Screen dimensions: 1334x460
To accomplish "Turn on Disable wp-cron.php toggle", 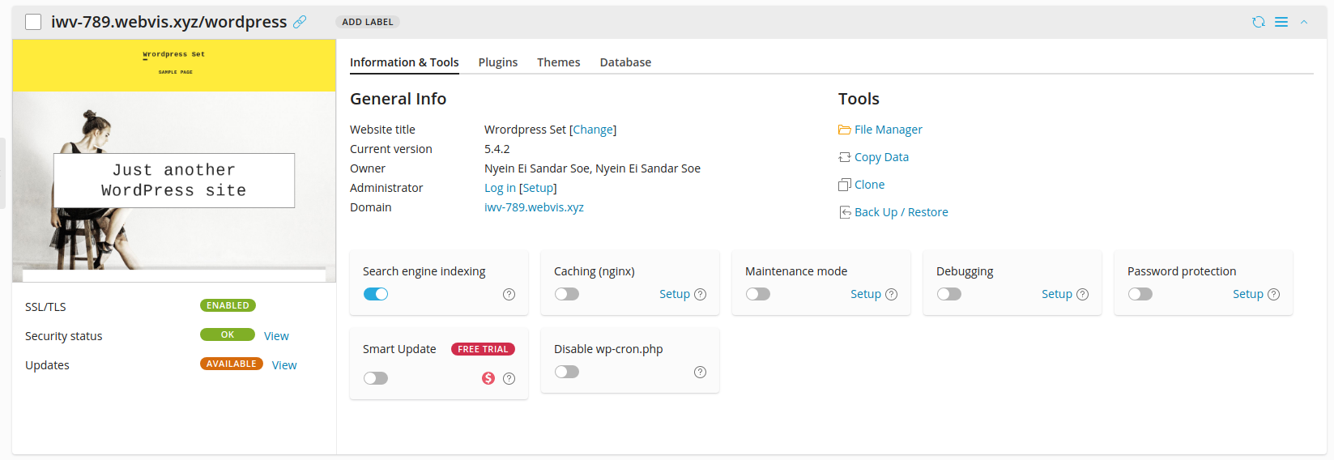I will click(567, 372).
